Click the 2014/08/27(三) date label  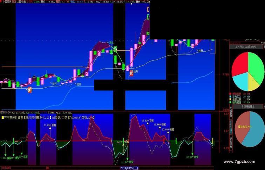129,168
